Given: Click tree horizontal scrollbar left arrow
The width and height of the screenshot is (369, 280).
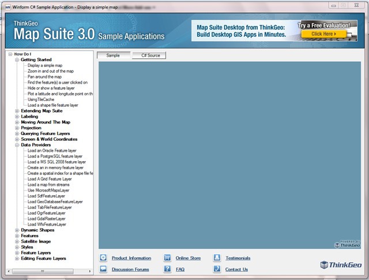Looking at the screenshot, I should [x=9, y=271].
